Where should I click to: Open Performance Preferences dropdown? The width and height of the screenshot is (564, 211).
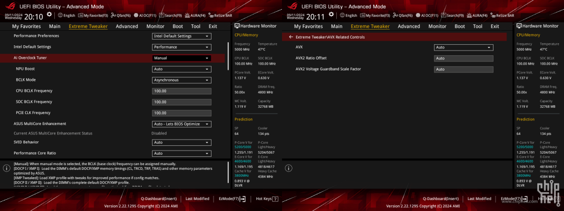182,36
